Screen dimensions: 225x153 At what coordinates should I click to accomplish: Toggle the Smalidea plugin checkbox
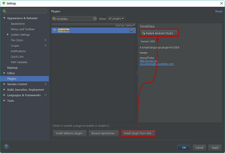coord(132,30)
